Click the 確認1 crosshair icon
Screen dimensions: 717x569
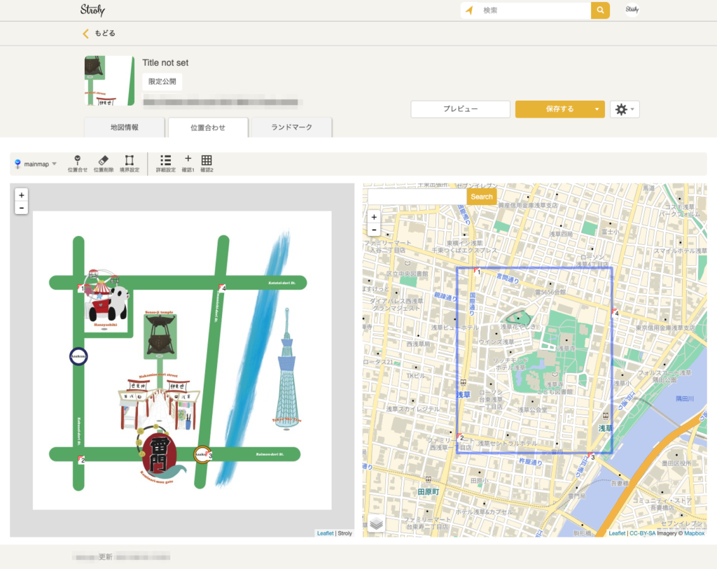coord(188,164)
